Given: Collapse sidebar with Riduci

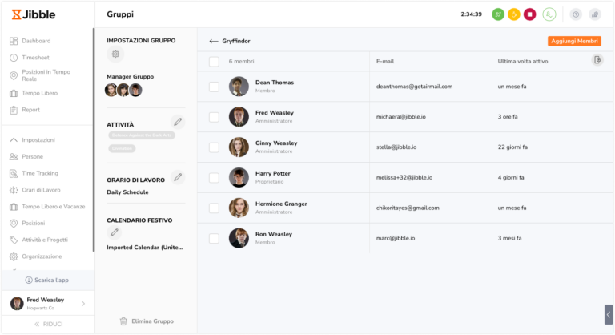Looking at the screenshot, I should [49, 324].
